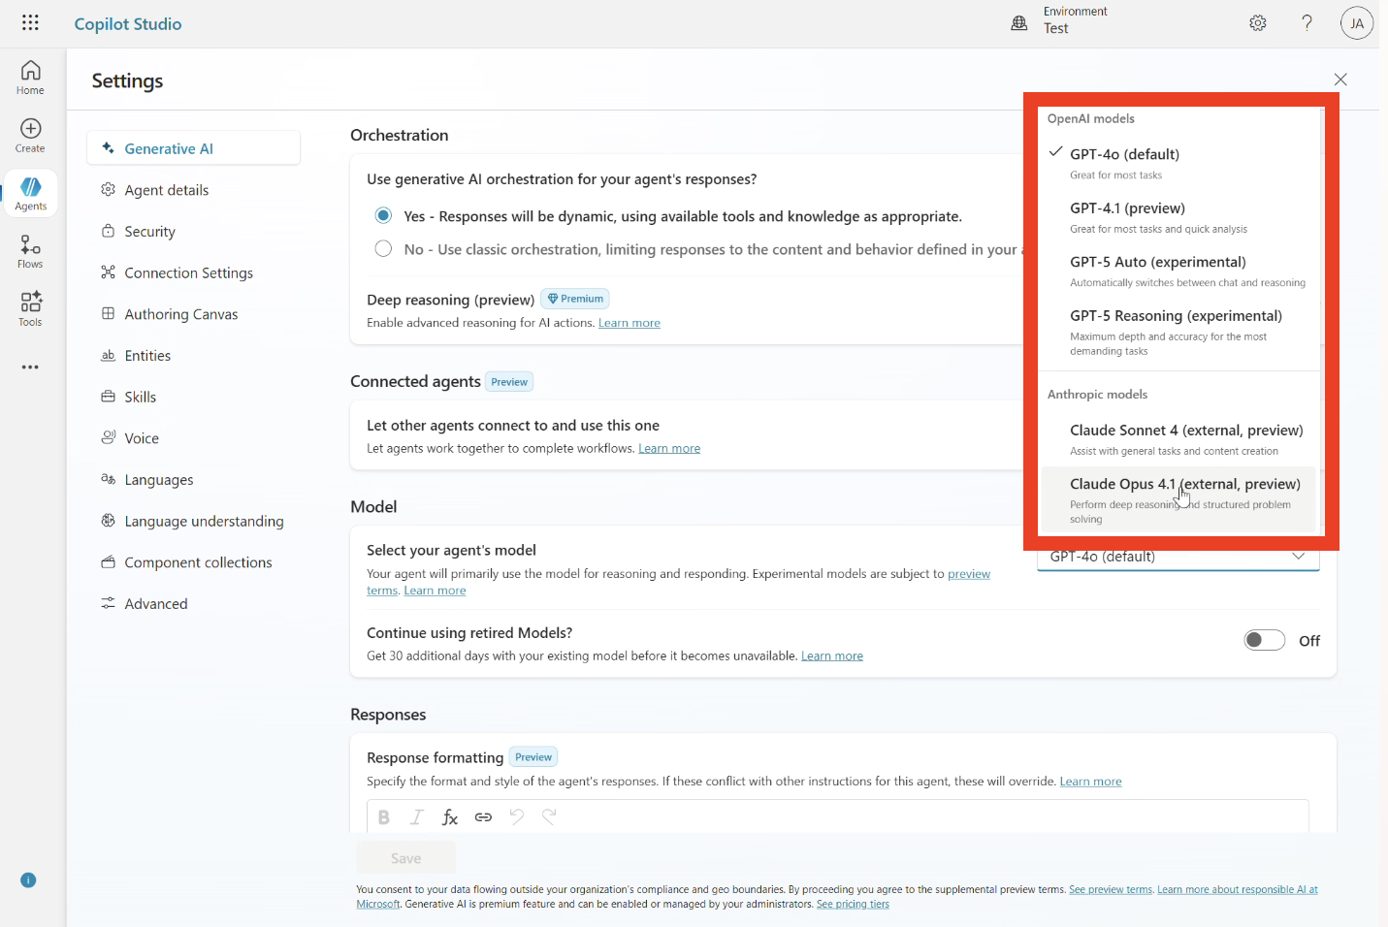
Task: Open Learn more link under Connected agents
Action: coord(669,448)
